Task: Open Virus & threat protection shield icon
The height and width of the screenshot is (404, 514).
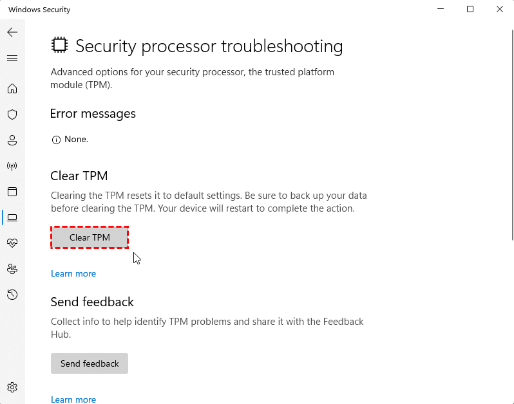Action: [12, 115]
